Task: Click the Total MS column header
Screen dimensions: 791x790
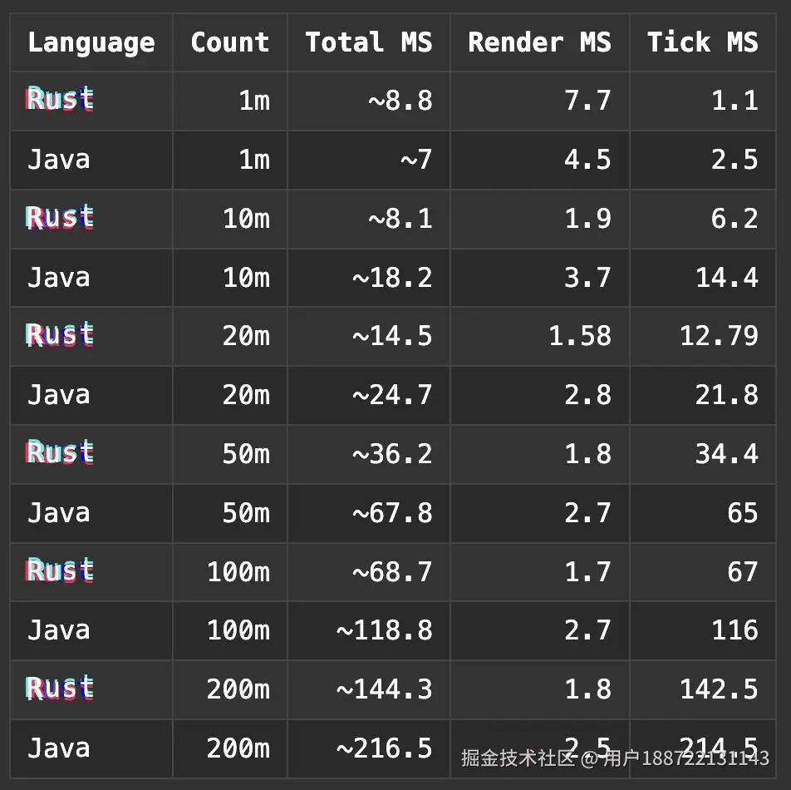Action: 369,42
